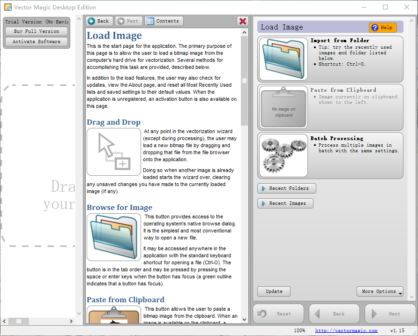
Task: Open the vectormagic.com link
Action: pos(346,331)
